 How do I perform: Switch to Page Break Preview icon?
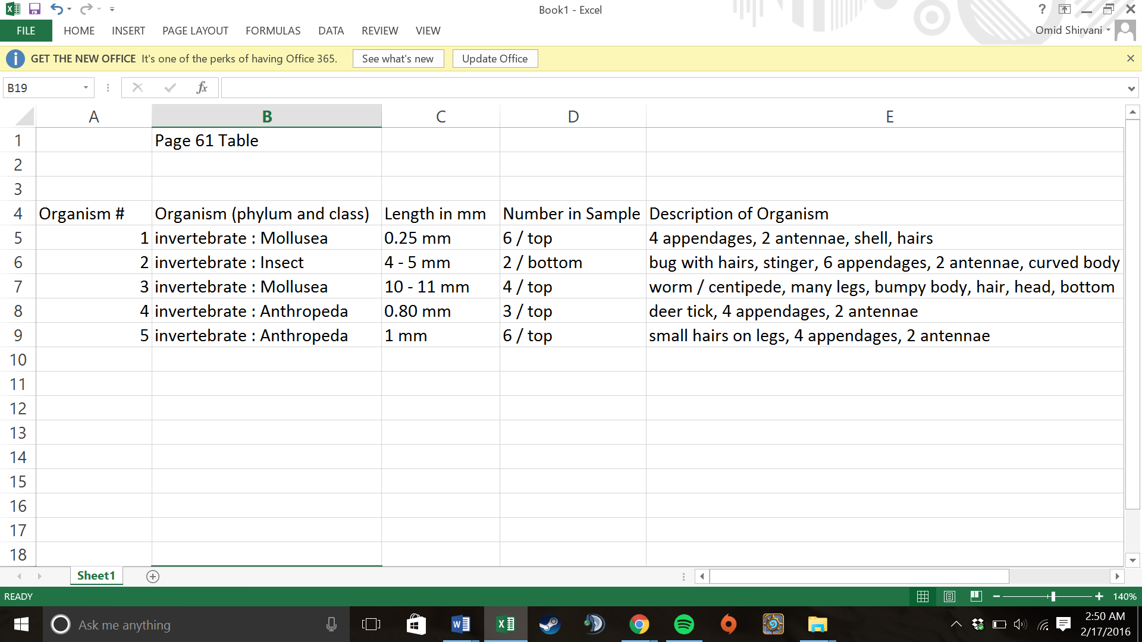click(976, 596)
